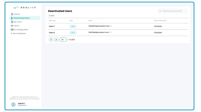Screen dimensions: 201x112
Task: Click the Clients clipboard icon
Action: pos(12,14)
